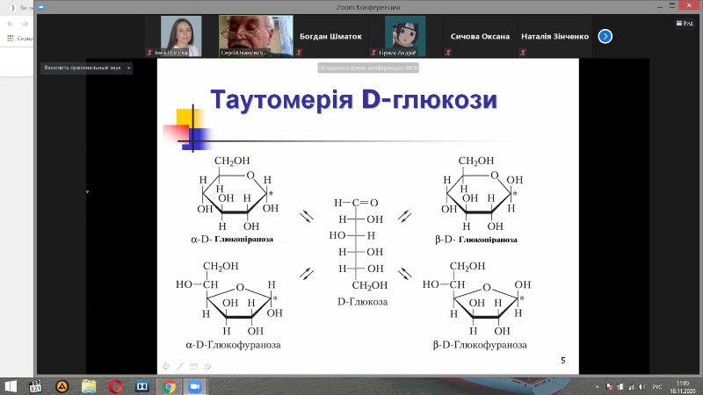Select Богдан Шматок participant tile

(x=330, y=36)
